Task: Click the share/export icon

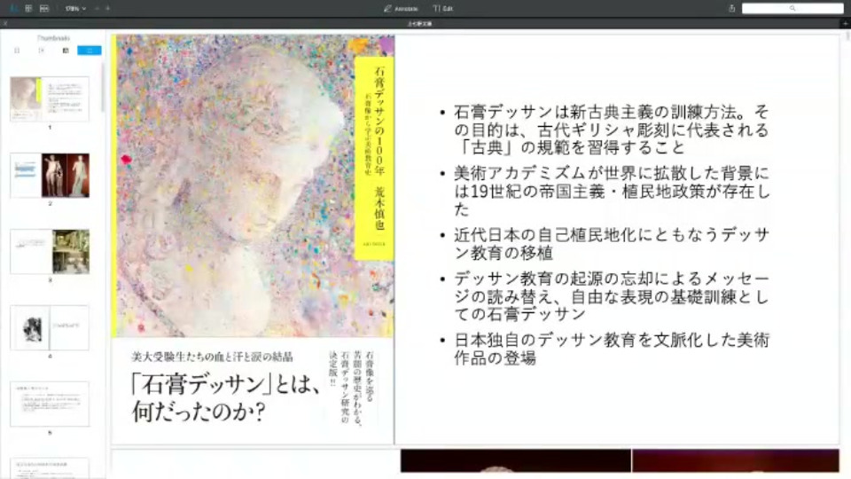Action: pyautogui.click(x=731, y=8)
